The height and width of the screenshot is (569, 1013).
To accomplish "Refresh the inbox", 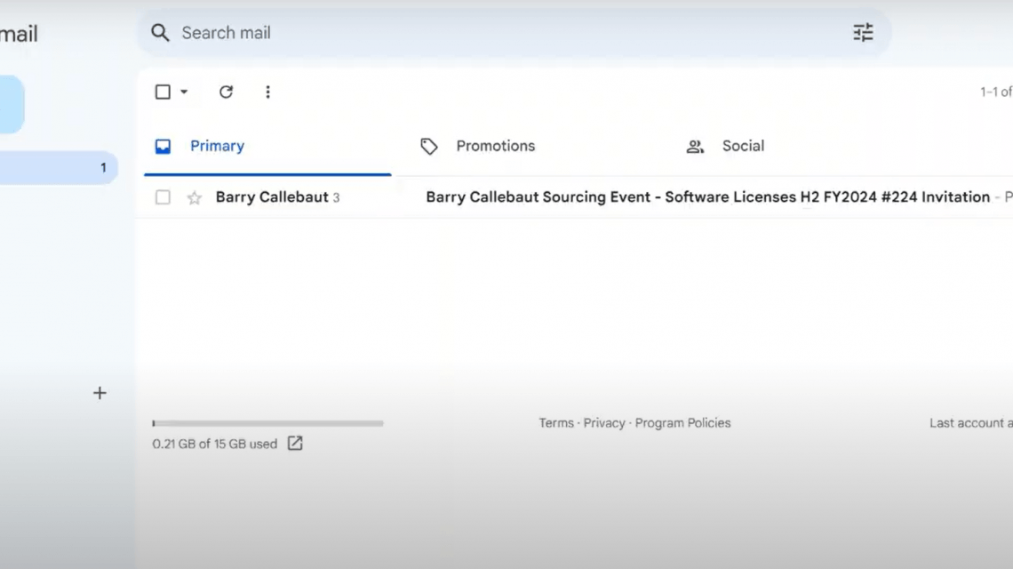I will (x=226, y=92).
